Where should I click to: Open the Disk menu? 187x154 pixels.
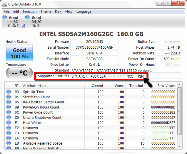coord(58,12)
